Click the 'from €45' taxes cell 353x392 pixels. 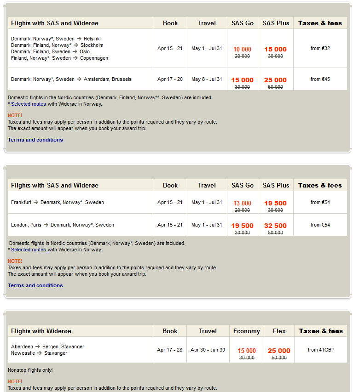coord(320,79)
